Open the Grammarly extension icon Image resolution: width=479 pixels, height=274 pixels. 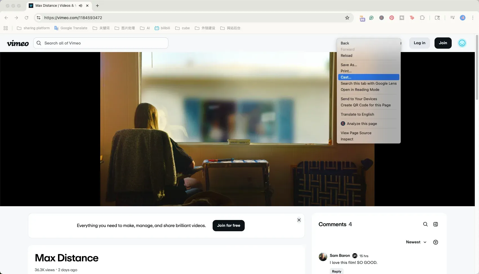point(371,18)
